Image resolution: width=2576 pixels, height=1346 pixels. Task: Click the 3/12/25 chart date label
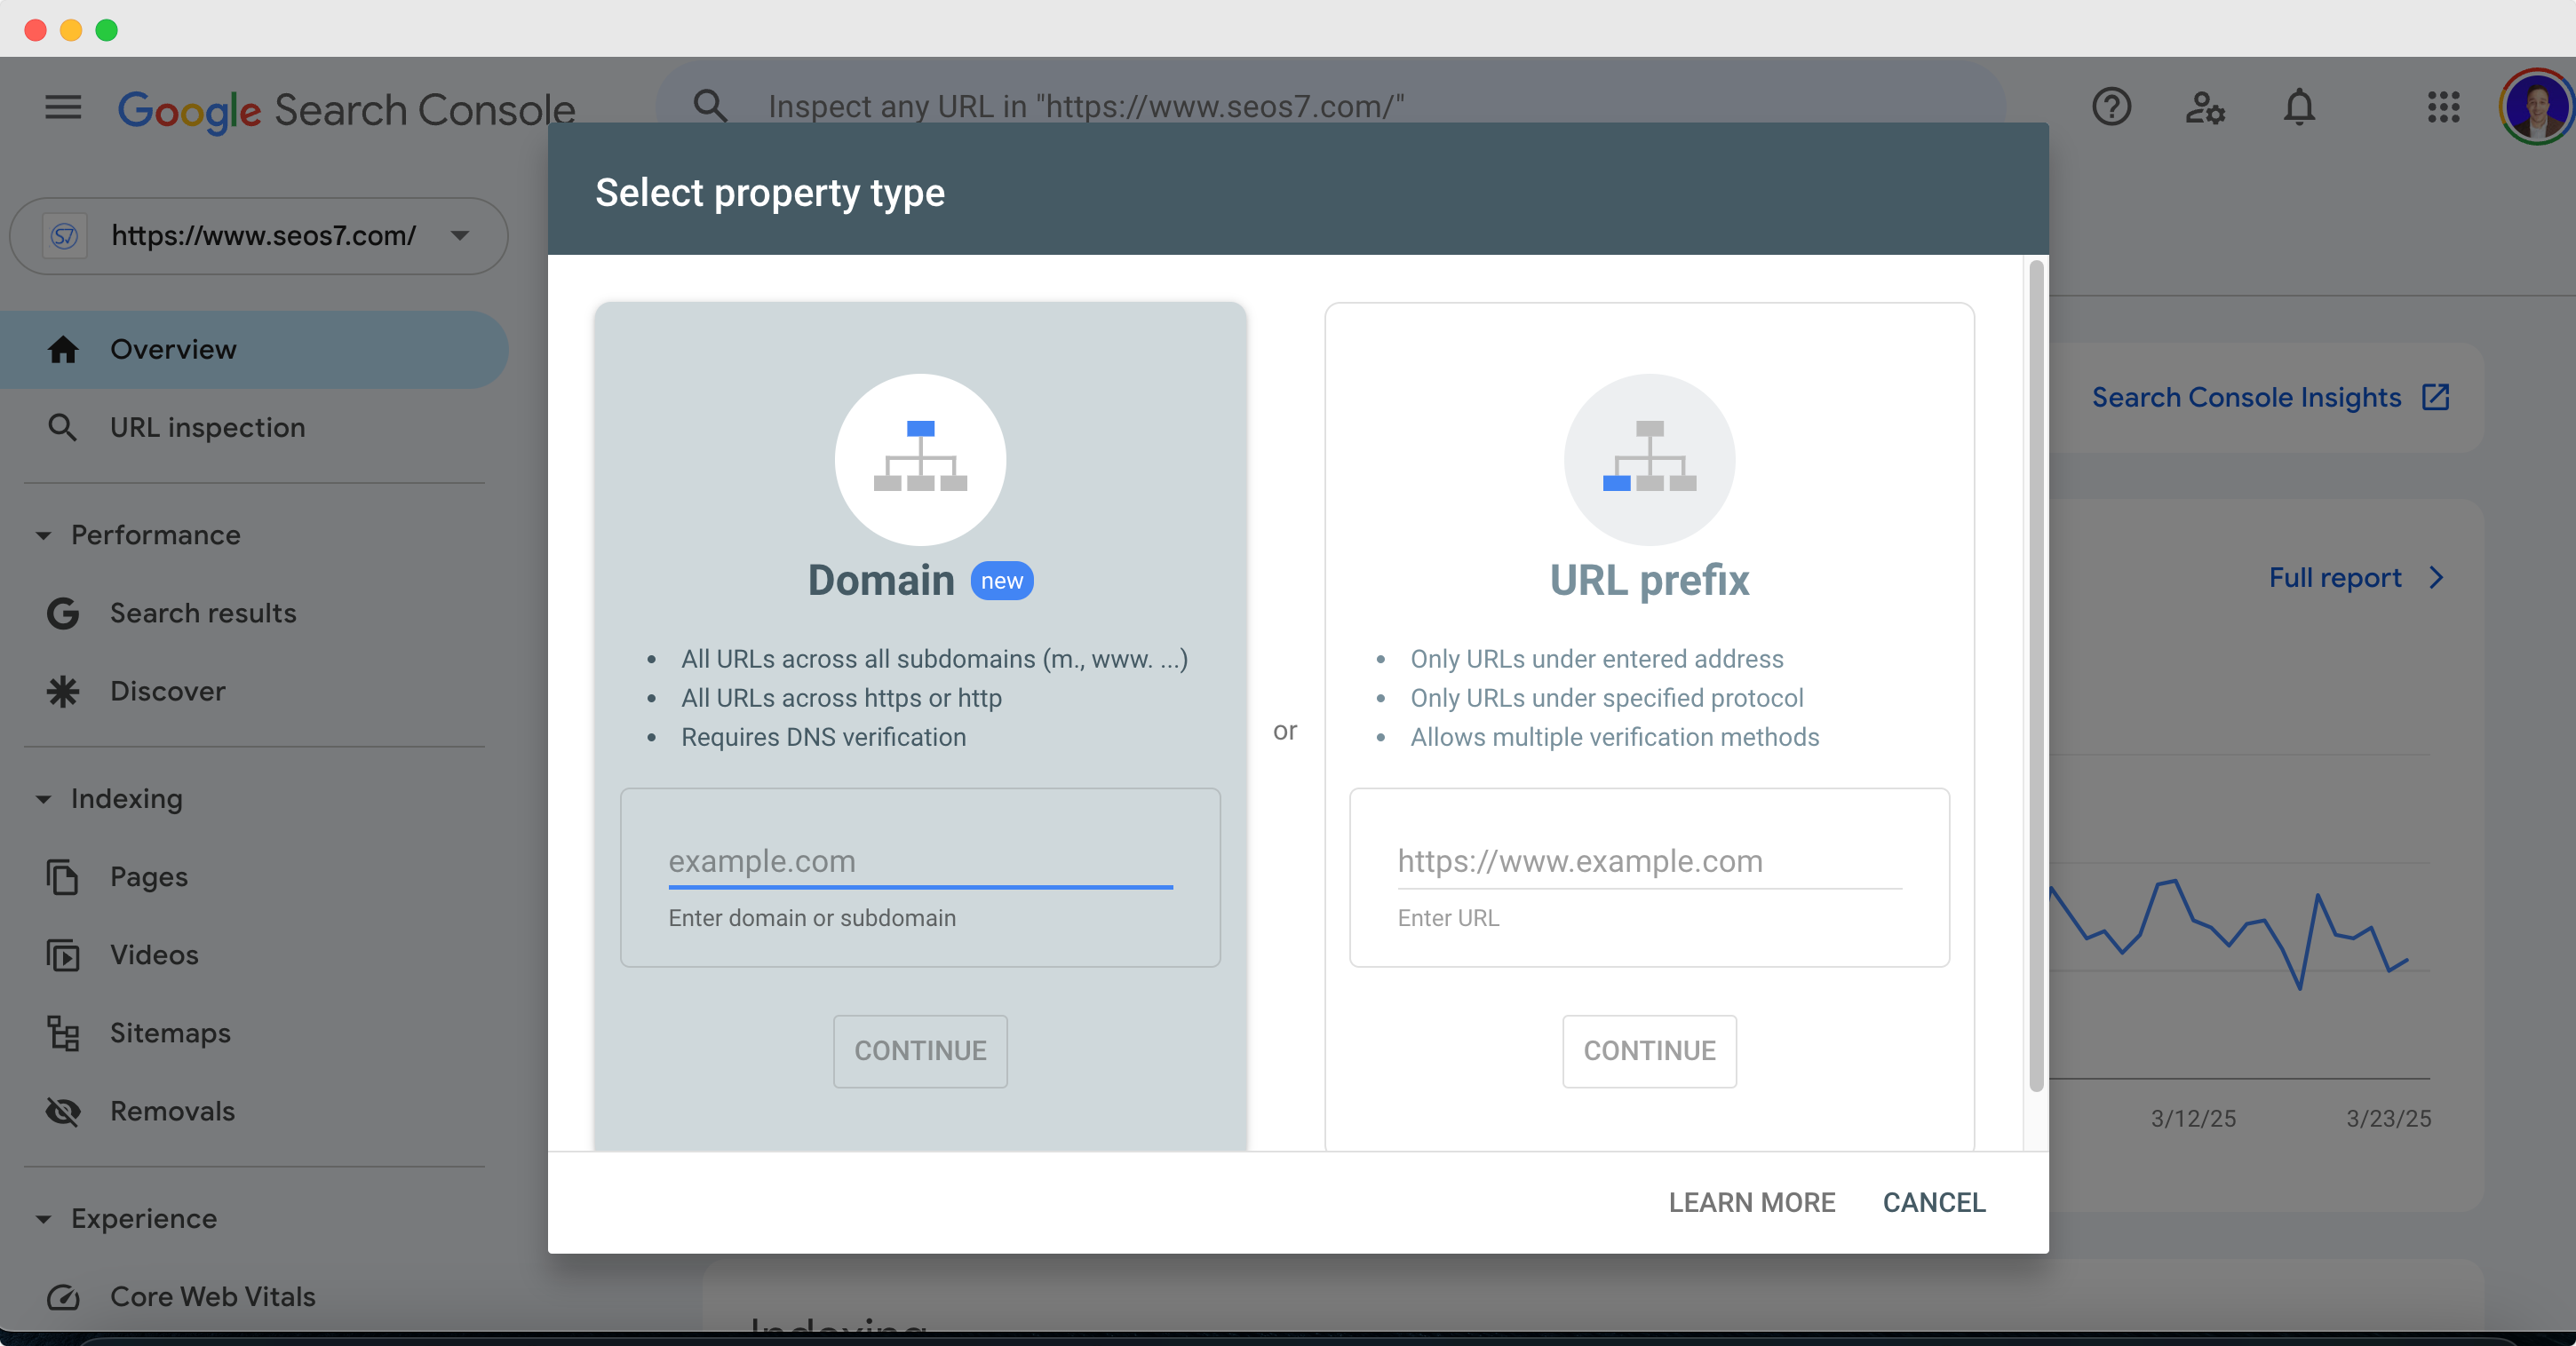pyautogui.click(x=2193, y=1118)
